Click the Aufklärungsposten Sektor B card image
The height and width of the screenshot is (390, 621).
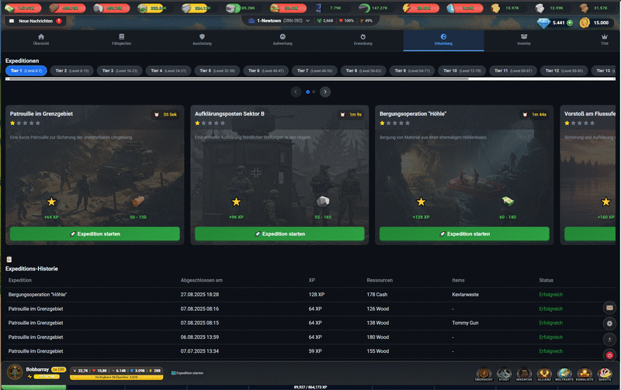click(279, 174)
